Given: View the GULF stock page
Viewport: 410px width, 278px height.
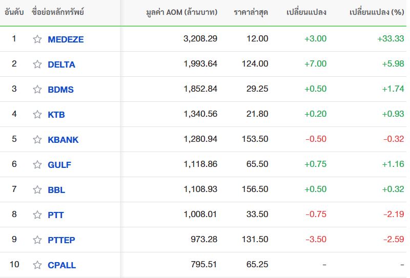Looking at the screenshot, I should coord(59,165).
